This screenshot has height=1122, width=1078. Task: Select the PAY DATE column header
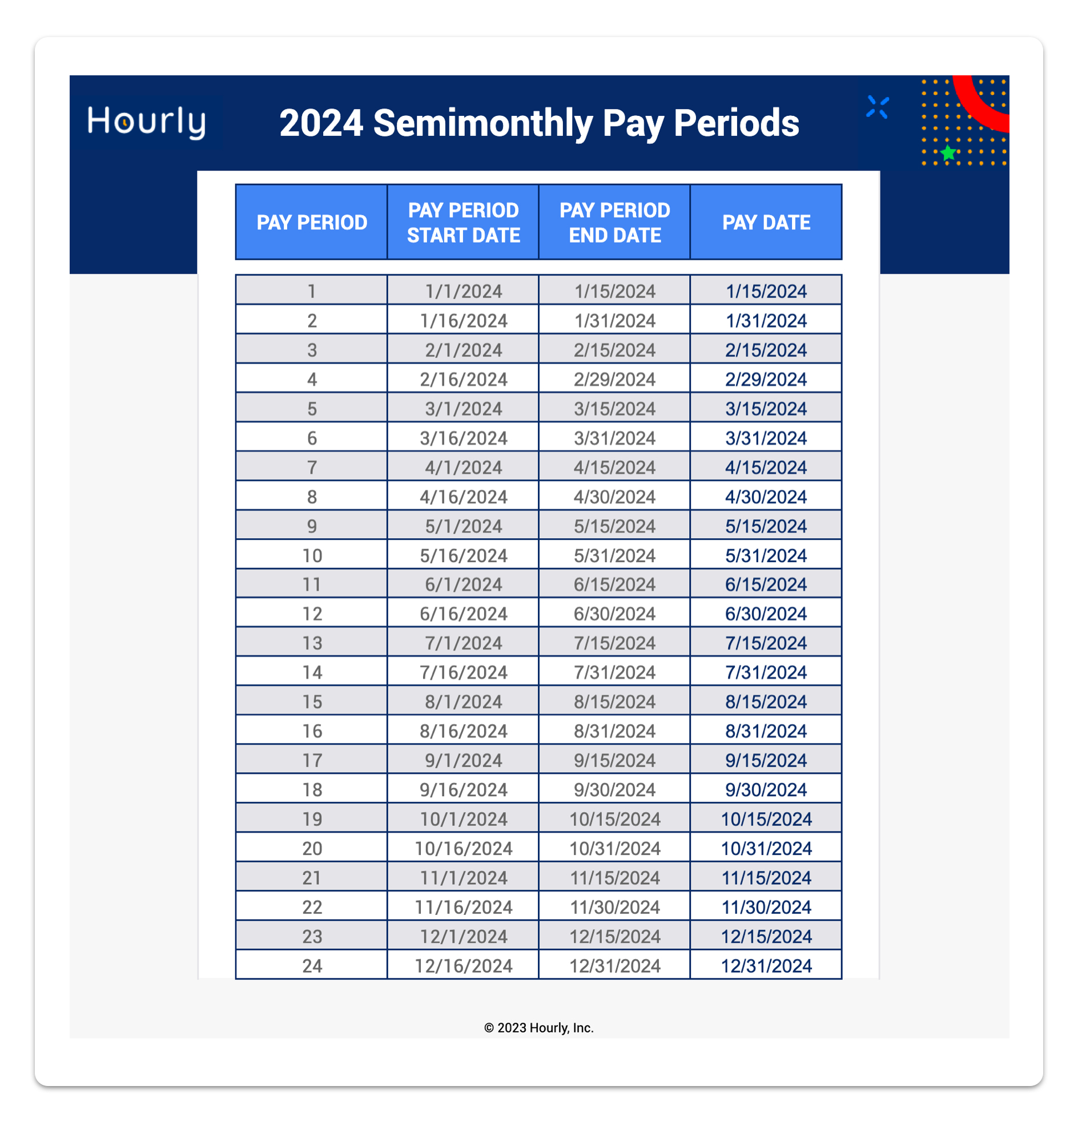point(766,222)
